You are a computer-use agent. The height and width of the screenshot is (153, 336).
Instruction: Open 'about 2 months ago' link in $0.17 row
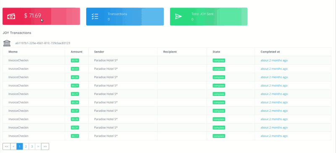tap(274, 136)
